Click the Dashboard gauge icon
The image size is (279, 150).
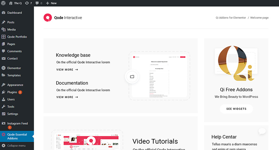tap(3, 13)
